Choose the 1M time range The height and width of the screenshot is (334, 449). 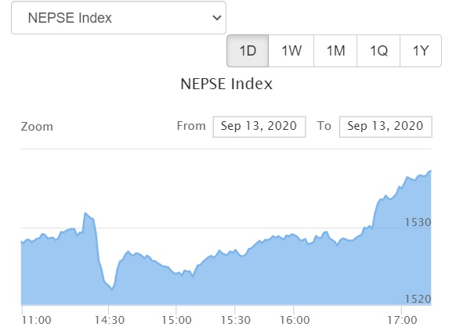pos(335,51)
